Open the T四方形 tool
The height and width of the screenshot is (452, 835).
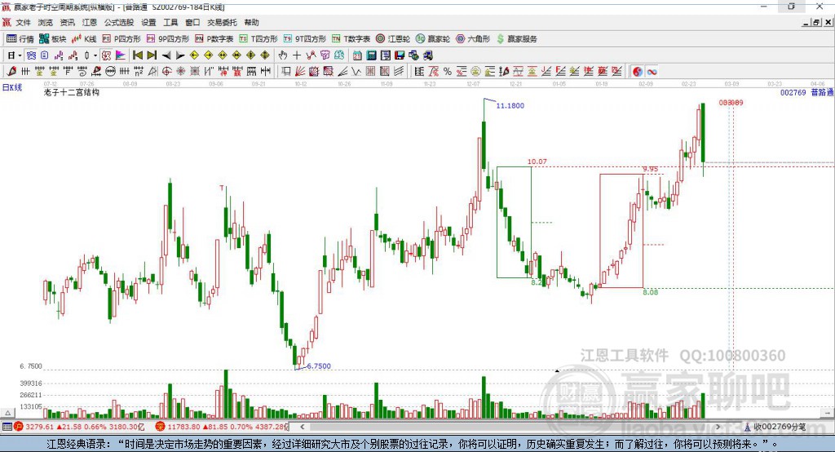(258, 39)
